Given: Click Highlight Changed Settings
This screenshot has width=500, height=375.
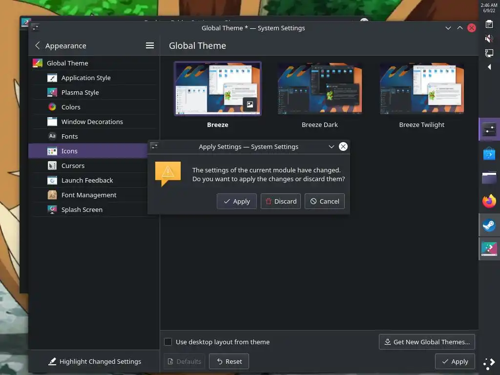Looking at the screenshot, I should (x=94, y=361).
